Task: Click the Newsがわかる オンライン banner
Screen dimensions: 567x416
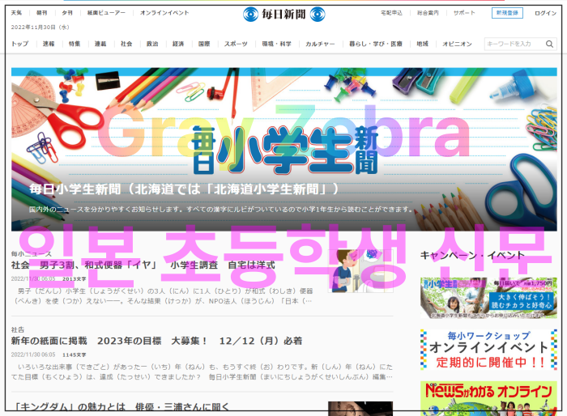Action: click(x=488, y=398)
